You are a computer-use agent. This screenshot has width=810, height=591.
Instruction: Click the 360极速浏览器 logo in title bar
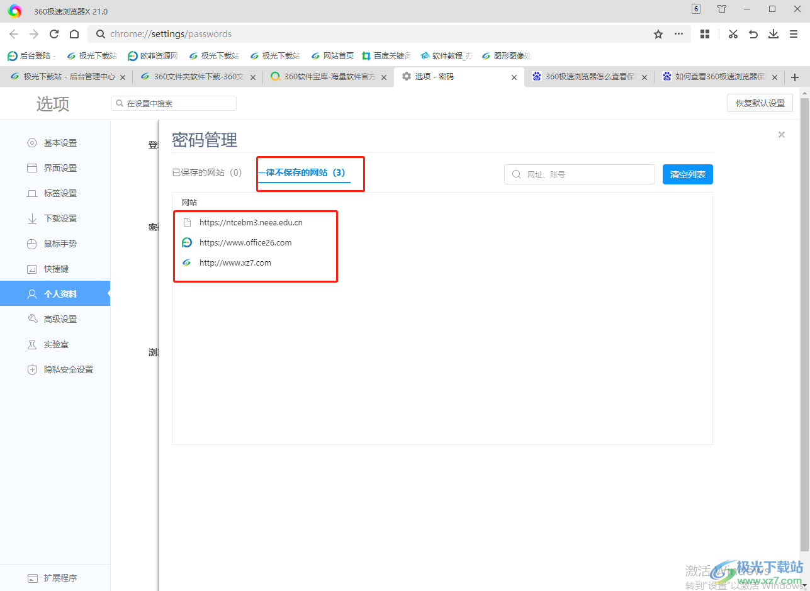pyautogui.click(x=14, y=11)
